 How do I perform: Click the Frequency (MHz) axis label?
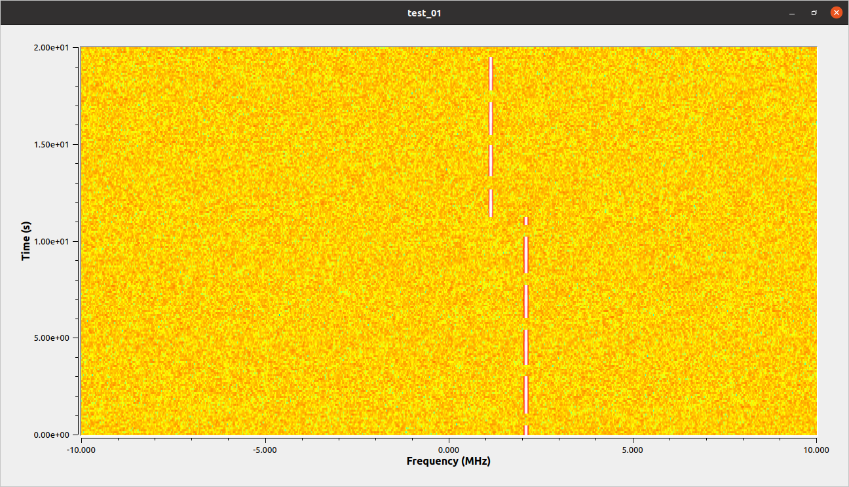[448, 461]
